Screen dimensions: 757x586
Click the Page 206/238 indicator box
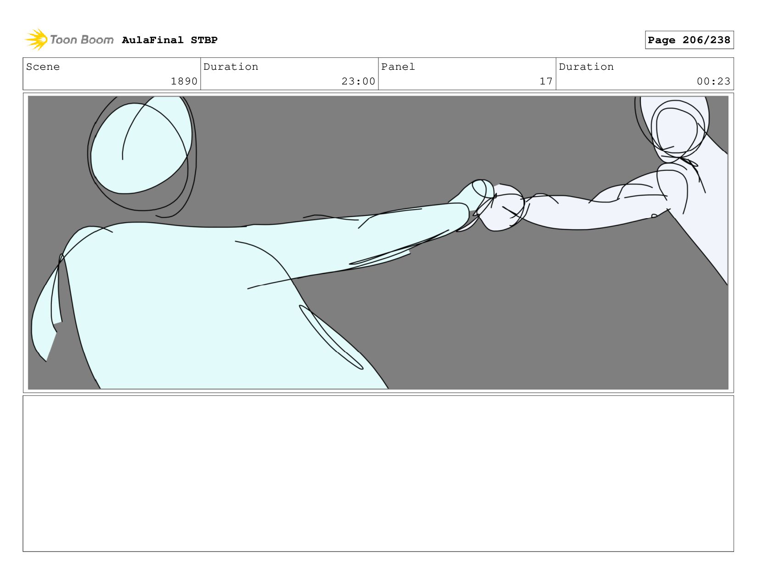coord(689,40)
